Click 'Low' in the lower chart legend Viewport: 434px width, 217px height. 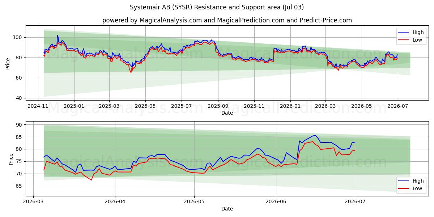pyautogui.click(x=417, y=188)
